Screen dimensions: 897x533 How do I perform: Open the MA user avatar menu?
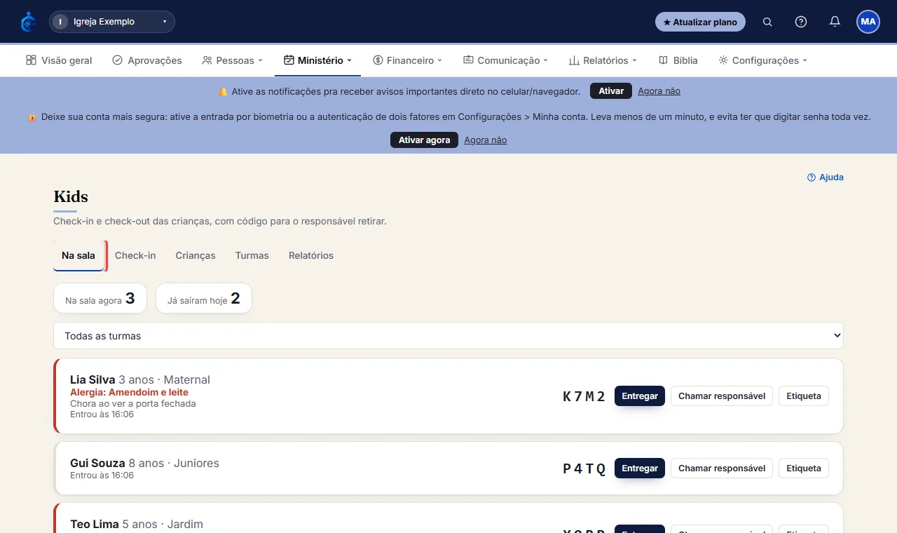[x=868, y=22]
